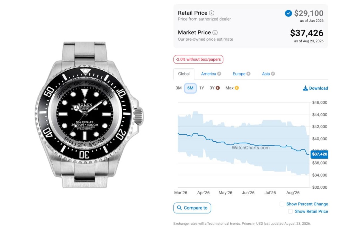The image size is (346, 229).
Task: Click the Retail Price info icon
Action: (x=212, y=13)
